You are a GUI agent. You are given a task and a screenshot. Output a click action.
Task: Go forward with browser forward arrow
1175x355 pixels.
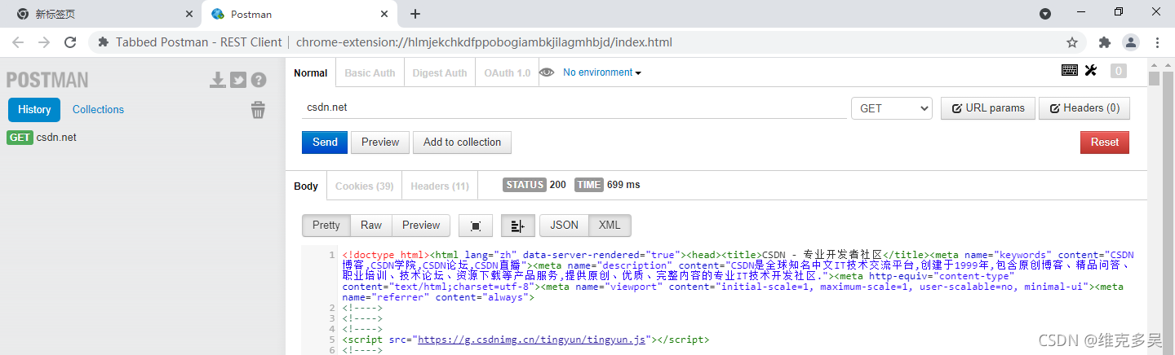click(x=44, y=42)
